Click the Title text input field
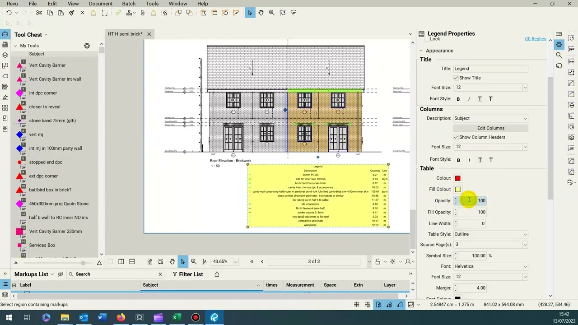The width and height of the screenshot is (578, 325). click(x=491, y=69)
